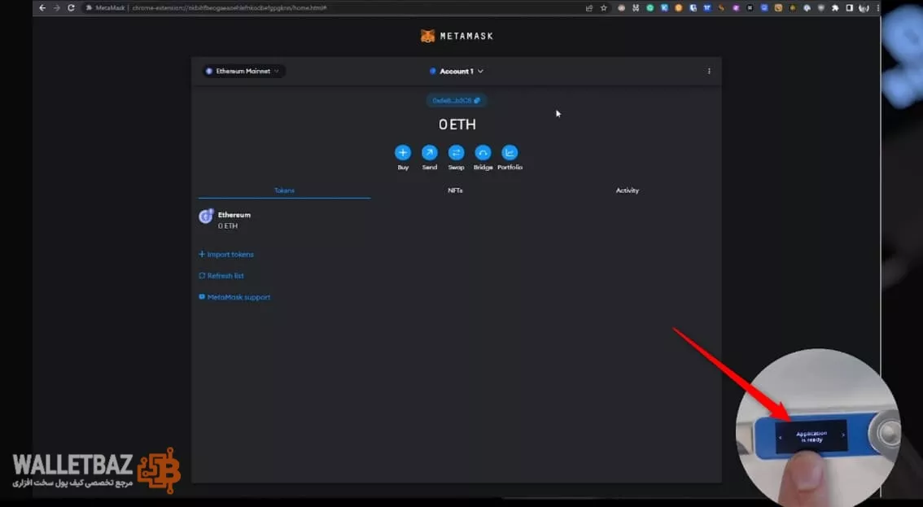Switch to the Activity tab
This screenshot has height=507, width=923.
pyautogui.click(x=627, y=190)
